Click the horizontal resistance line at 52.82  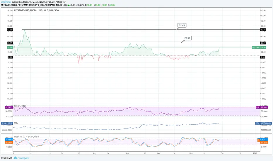141,30
